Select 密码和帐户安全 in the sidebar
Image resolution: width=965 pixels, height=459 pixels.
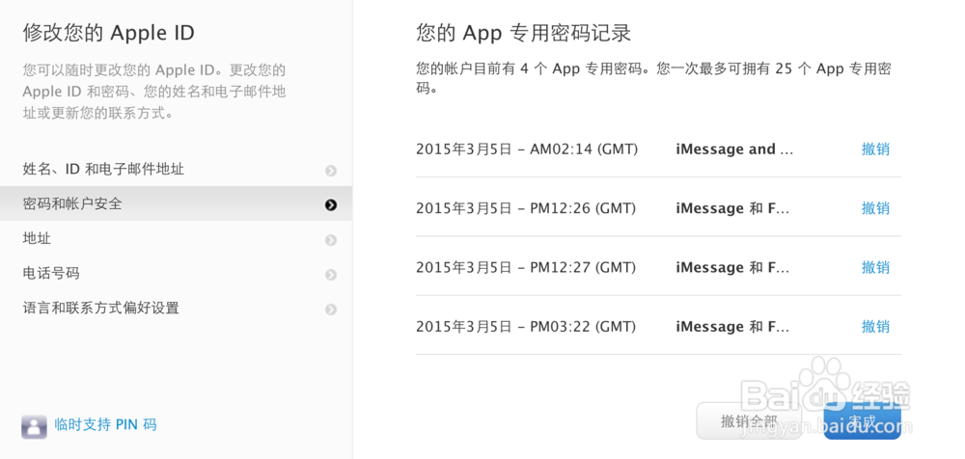click(x=176, y=203)
